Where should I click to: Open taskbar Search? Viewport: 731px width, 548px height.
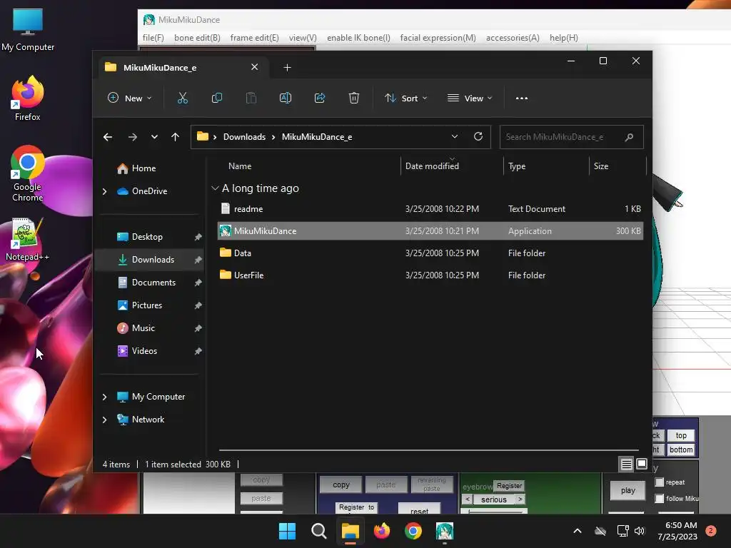pos(319,531)
